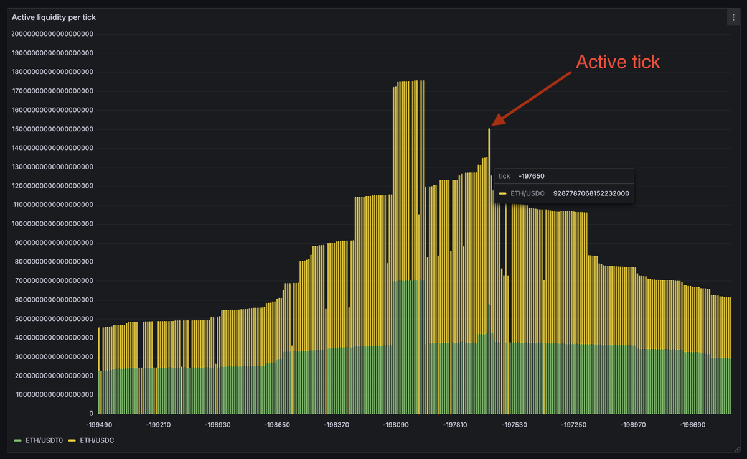The image size is (747, 459).
Task: Open the panel's three-dot menu
Action: pos(733,17)
